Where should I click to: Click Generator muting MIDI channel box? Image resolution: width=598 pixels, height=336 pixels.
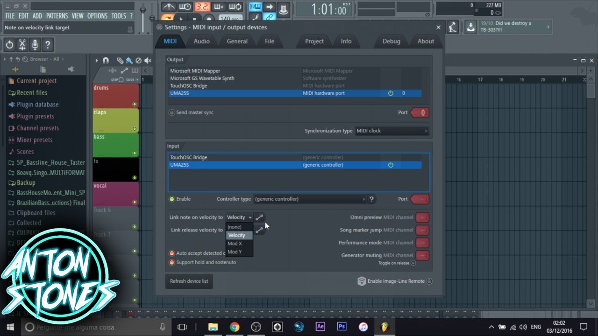422,255
